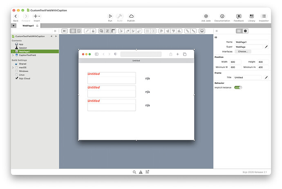This screenshot has height=189, width=282.
Task: Click the pencil button beside Title field
Action: [x=266, y=77]
